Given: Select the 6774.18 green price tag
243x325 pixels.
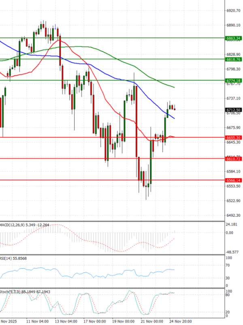Looking at the screenshot, I should tap(233, 81).
